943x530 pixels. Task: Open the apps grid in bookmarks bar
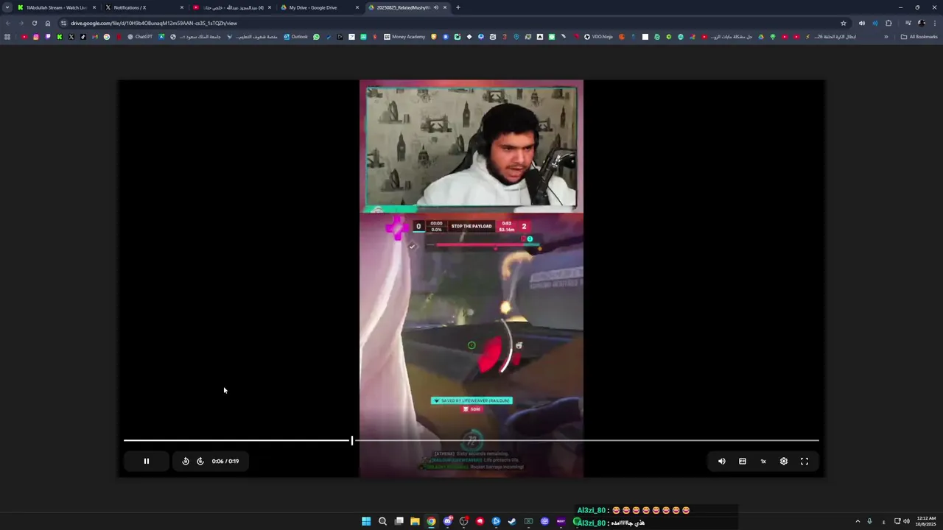point(7,37)
